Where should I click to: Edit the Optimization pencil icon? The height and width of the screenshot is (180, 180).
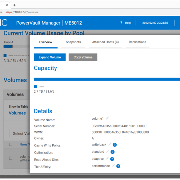tap(108, 151)
